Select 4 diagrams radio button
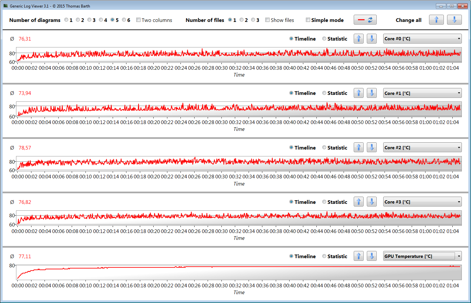 pyautogui.click(x=101, y=20)
